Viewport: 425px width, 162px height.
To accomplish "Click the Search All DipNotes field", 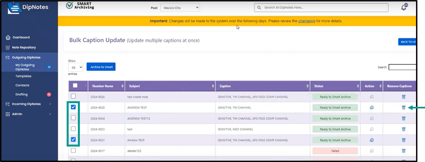I will [321, 8].
